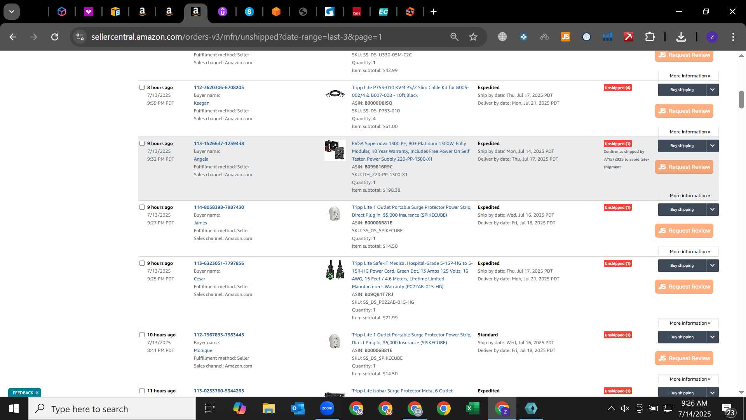Open buyer name link Angela
This screenshot has height=420, width=746.
[x=201, y=159]
